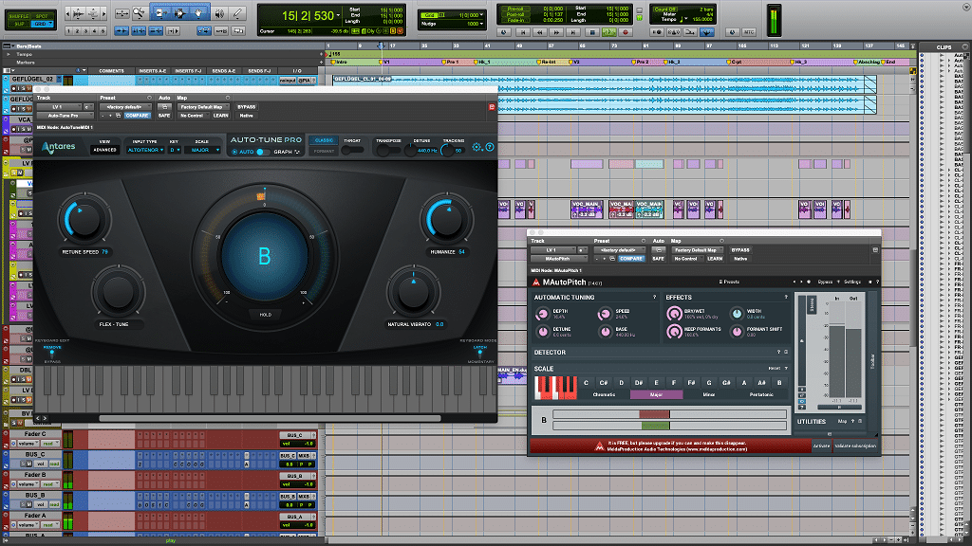This screenshot has width=972, height=546.
Task: Click the transport Stop button
Action: click(592, 31)
